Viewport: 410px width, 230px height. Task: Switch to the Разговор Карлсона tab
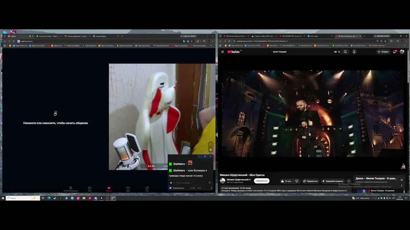click(x=236, y=36)
